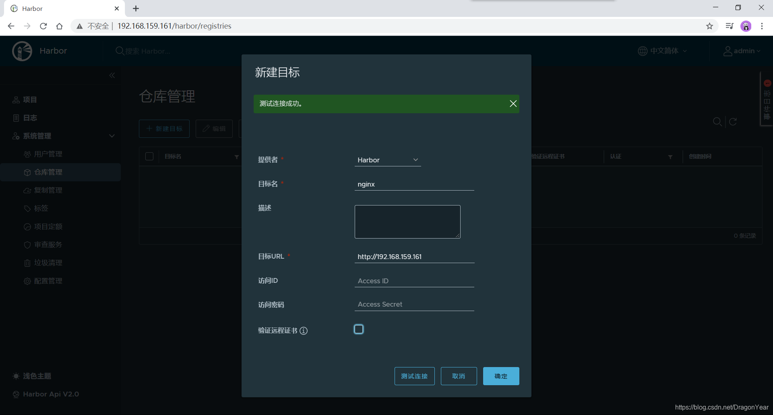This screenshot has height=415, width=773.
Task: Click the 测试连接 test connection button
Action: pos(414,376)
